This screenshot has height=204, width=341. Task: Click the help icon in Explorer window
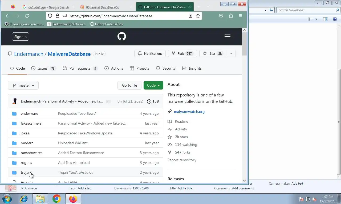click(335, 19)
